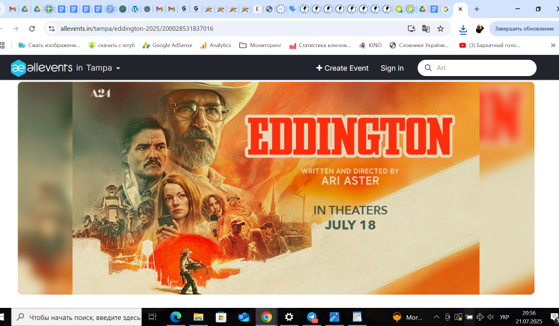Install app icon in the address bar
The image size is (559, 326).
pyautogui.click(x=412, y=28)
